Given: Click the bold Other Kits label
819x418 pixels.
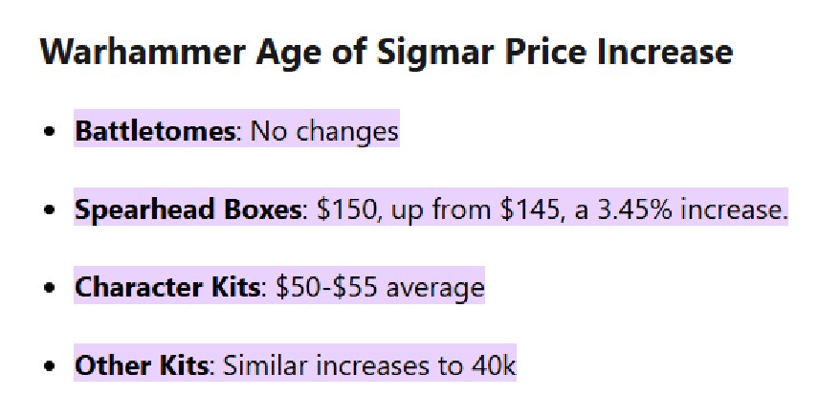Looking at the screenshot, I should (141, 365).
